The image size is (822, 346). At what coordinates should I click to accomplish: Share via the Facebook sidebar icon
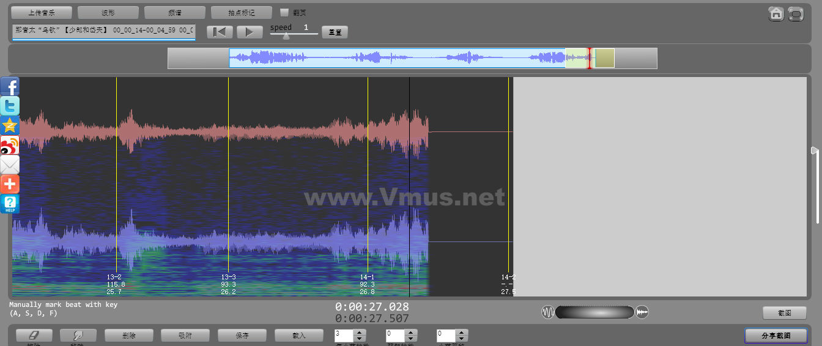tap(10, 87)
